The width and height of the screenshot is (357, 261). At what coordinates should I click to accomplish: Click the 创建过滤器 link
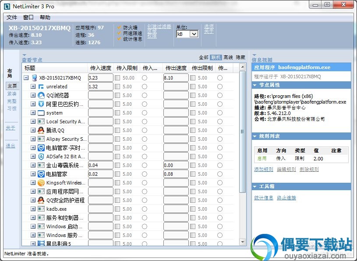tap(159, 26)
